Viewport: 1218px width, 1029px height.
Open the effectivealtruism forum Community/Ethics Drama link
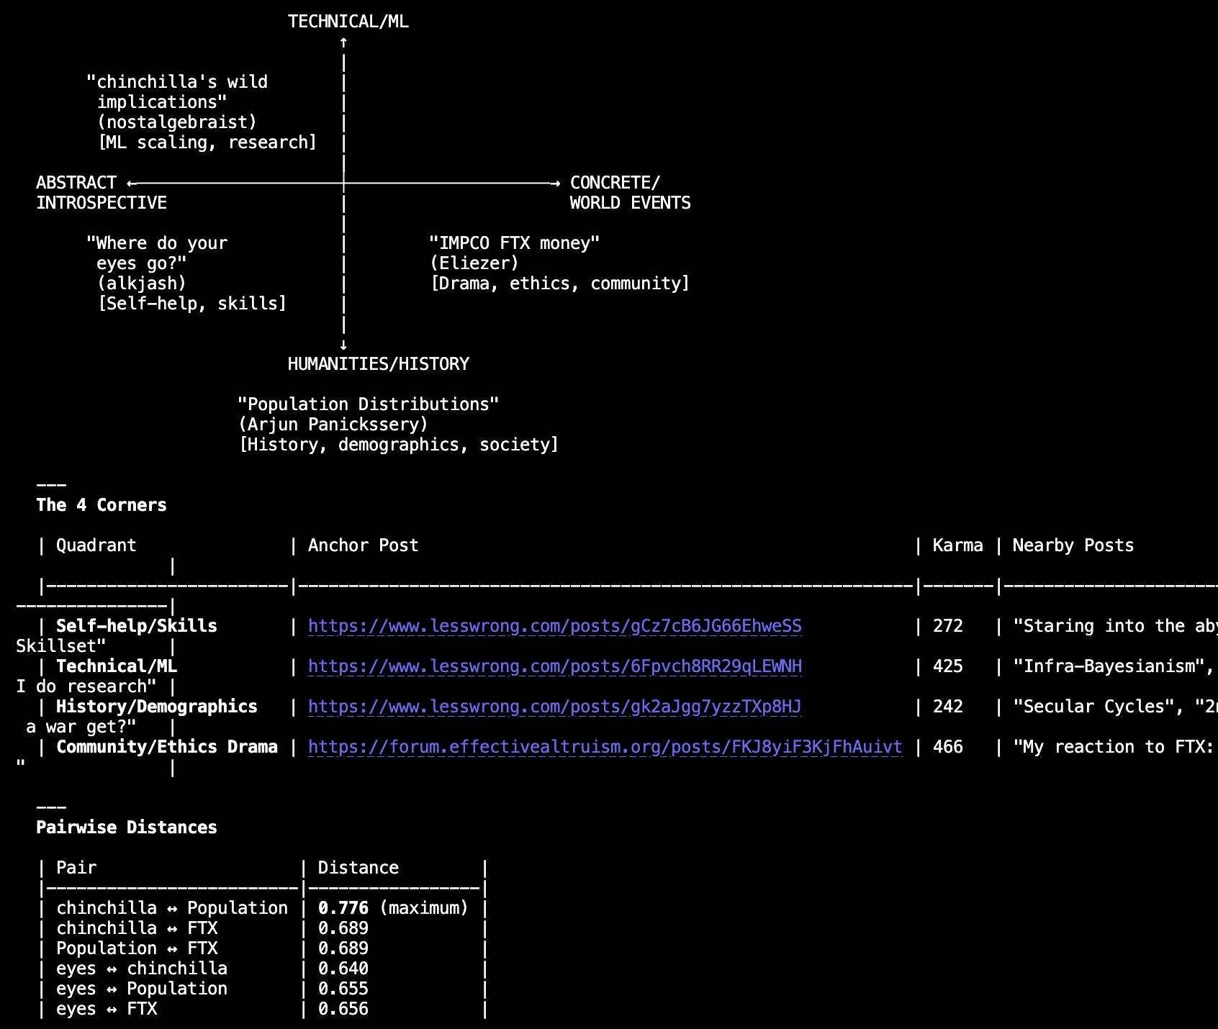[x=605, y=747]
